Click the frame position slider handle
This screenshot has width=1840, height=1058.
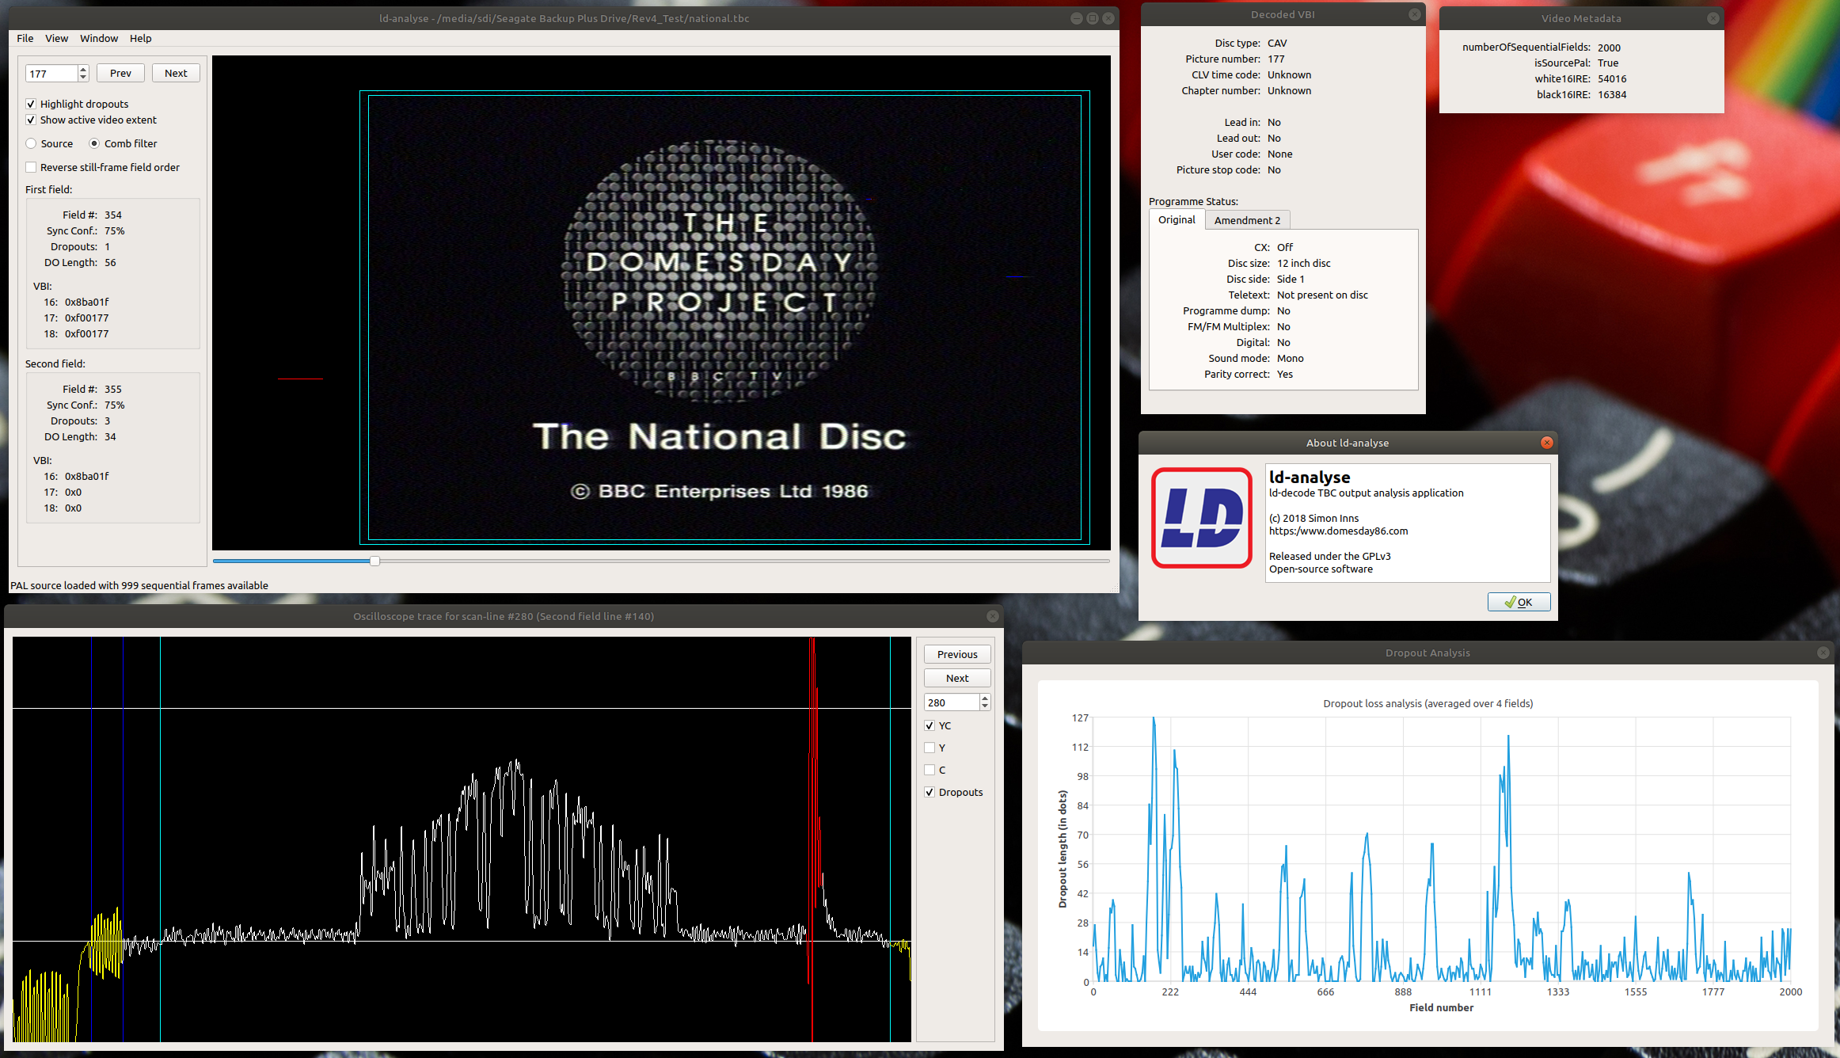coord(374,561)
